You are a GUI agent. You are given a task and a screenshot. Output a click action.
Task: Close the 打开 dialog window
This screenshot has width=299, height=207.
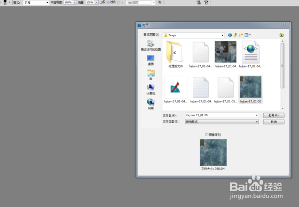(x=284, y=24)
